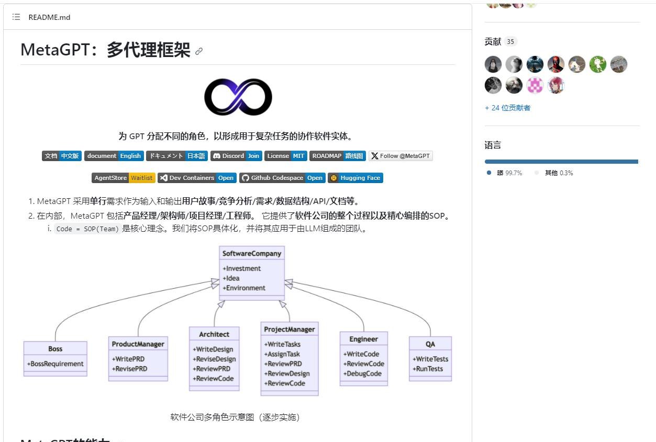The width and height of the screenshot is (656, 442).
Task: Open the ROADMAP 路线图 badge
Action: pyautogui.click(x=338, y=156)
